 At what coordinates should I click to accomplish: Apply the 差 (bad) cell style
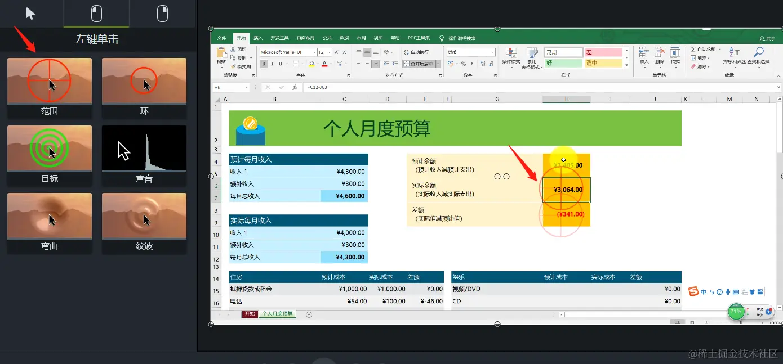point(603,52)
